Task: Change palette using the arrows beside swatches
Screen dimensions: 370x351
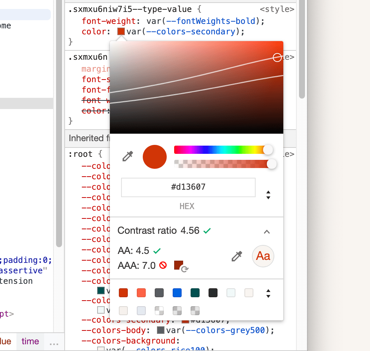Action: tap(268, 293)
